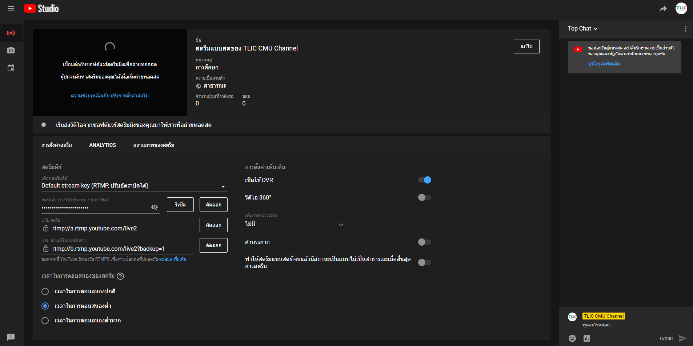This screenshot has height=346, width=693.
Task: Open the added delay dropdown
Action: (x=295, y=224)
